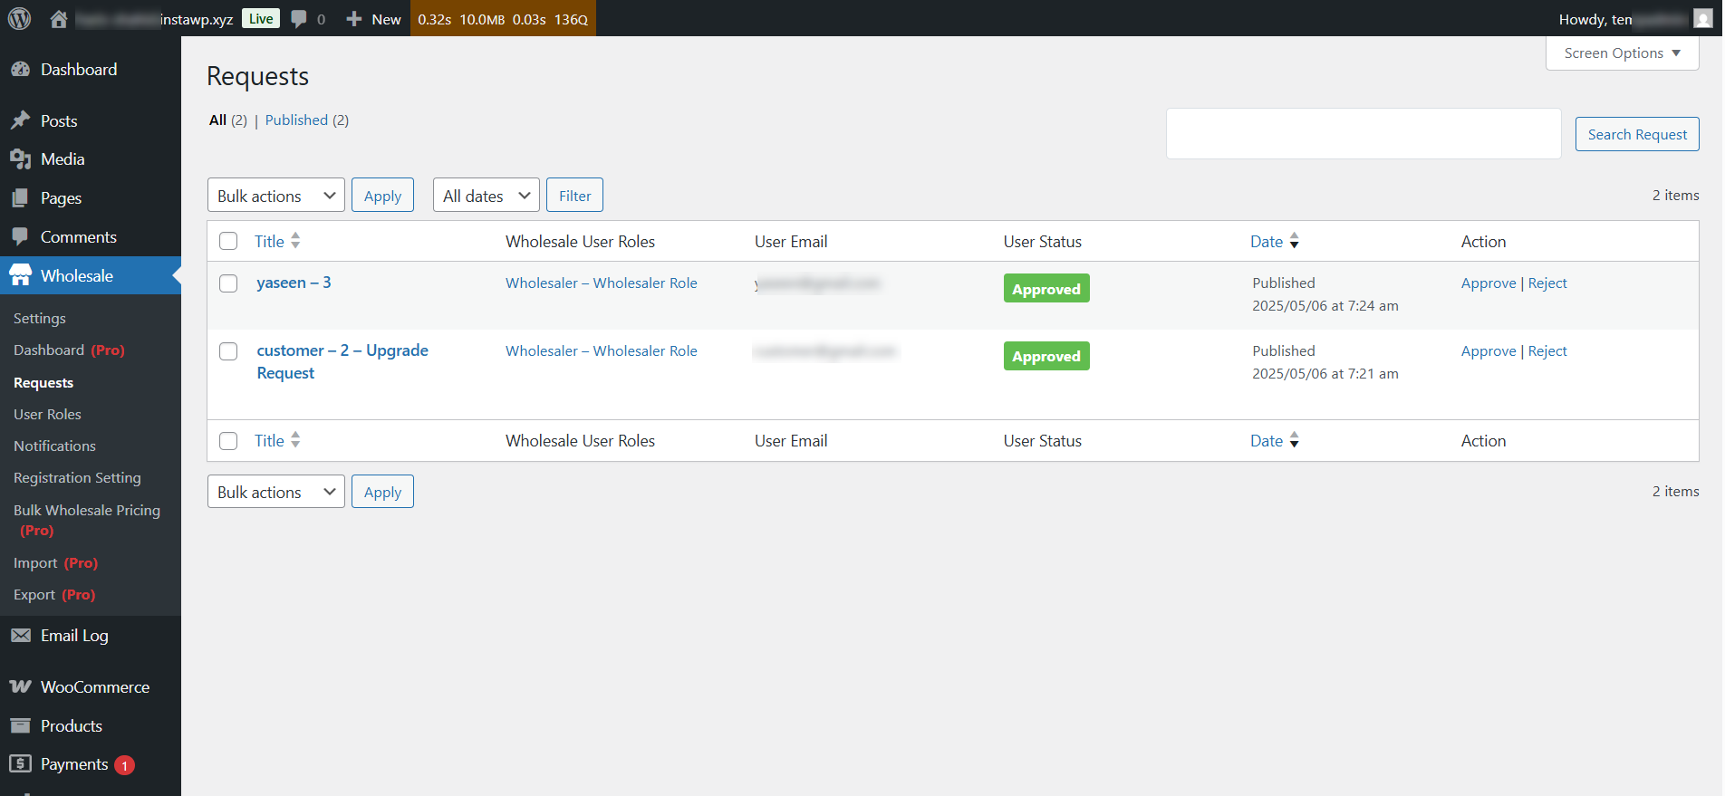Open Registration Setting submenu item
Screen dimensions: 1725x796
(77, 478)
